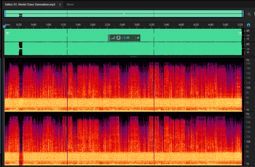This screenshot has height=167, width=255.
Task: Click the 1:40 mark on the timeline ruler
Action: pyautogui.click(x=78, y=25)
